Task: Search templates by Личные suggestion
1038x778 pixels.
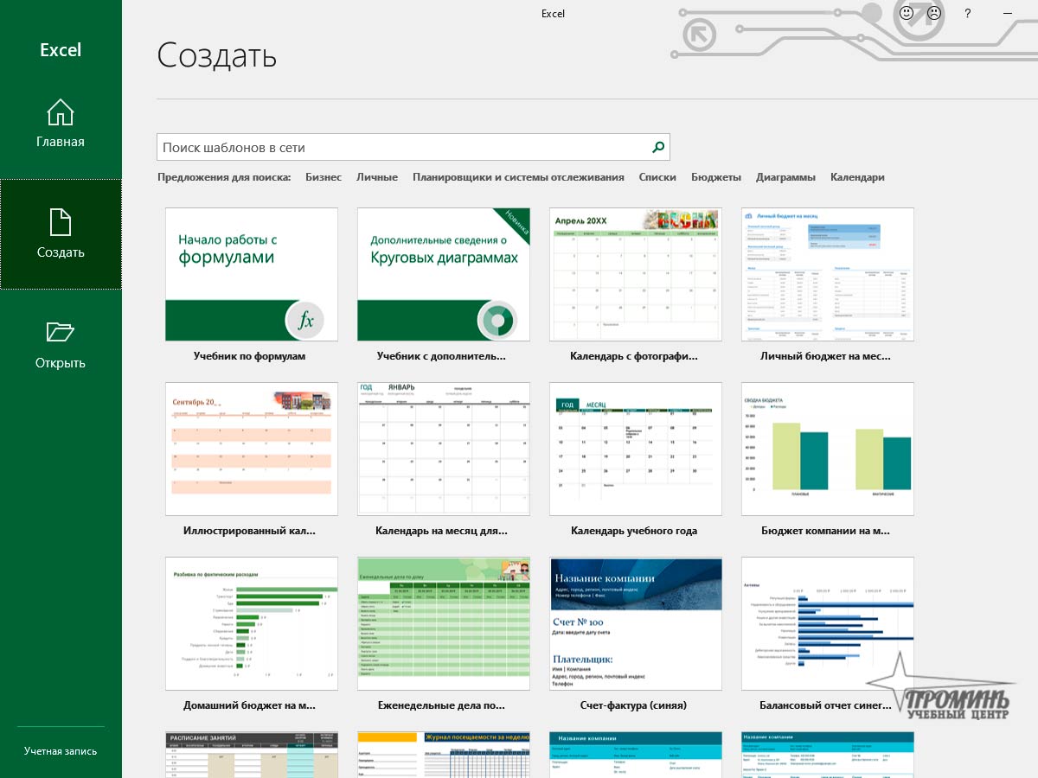Action: coord(377,177)
